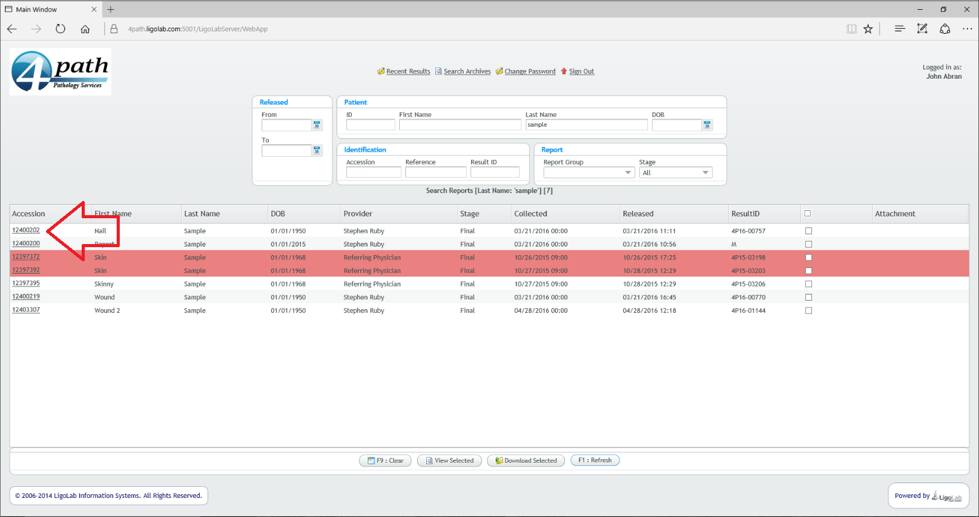Sort table by Stage column header
The height and width of the screenshot is (517, 979).
point(469,214)
